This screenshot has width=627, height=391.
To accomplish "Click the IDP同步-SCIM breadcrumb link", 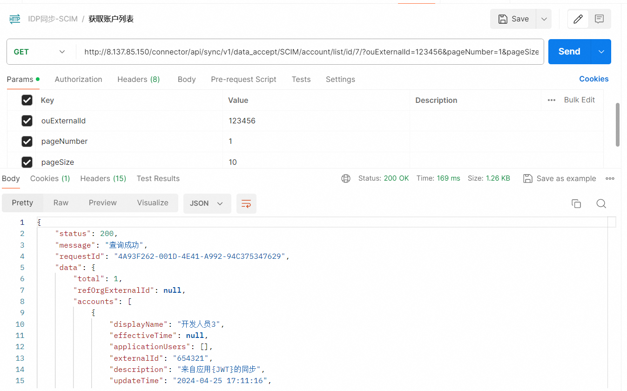I will tap(53, 19).
